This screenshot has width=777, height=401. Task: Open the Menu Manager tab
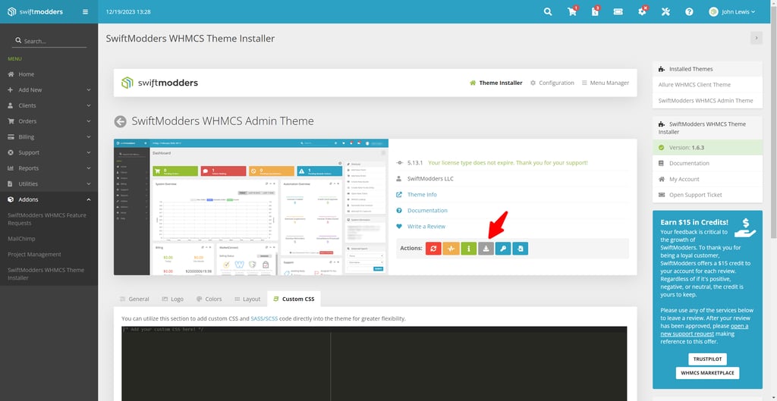coord(606,83)
